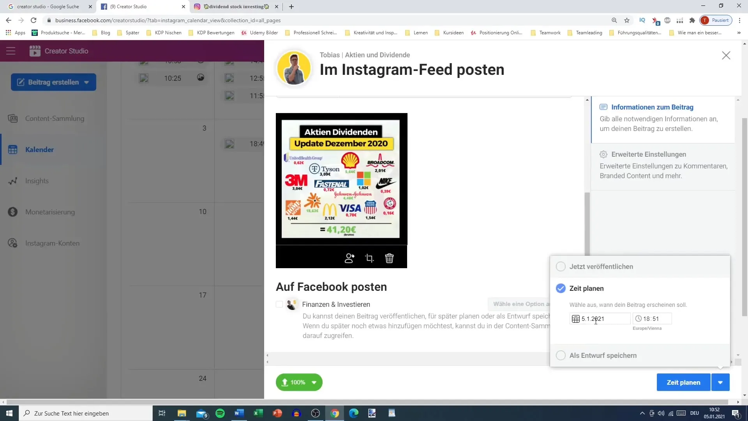Click the crop icon under the image
The image size is (748, 421).
click(x=369, y=258)
